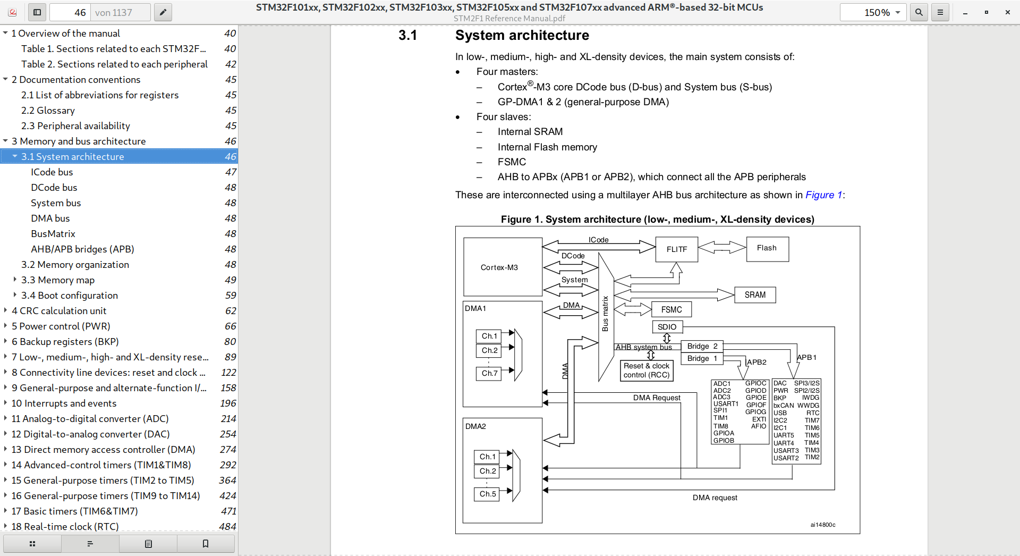Select the 'DMA bus' outline entry
The height and width of the screenshot is (556, 1020).
coord(119,218)
